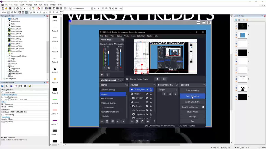The height and width of the screenshot is (149, 266).
Task: Save the project with the floppy disk icon
Action: (10, 9)
